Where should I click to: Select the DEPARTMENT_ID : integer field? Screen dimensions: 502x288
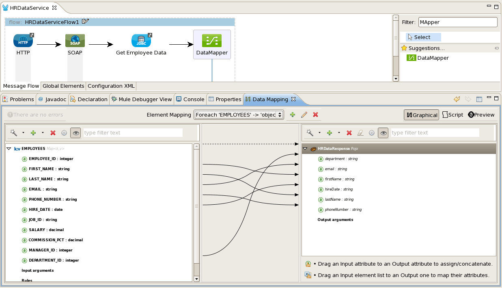coord(50,260)
